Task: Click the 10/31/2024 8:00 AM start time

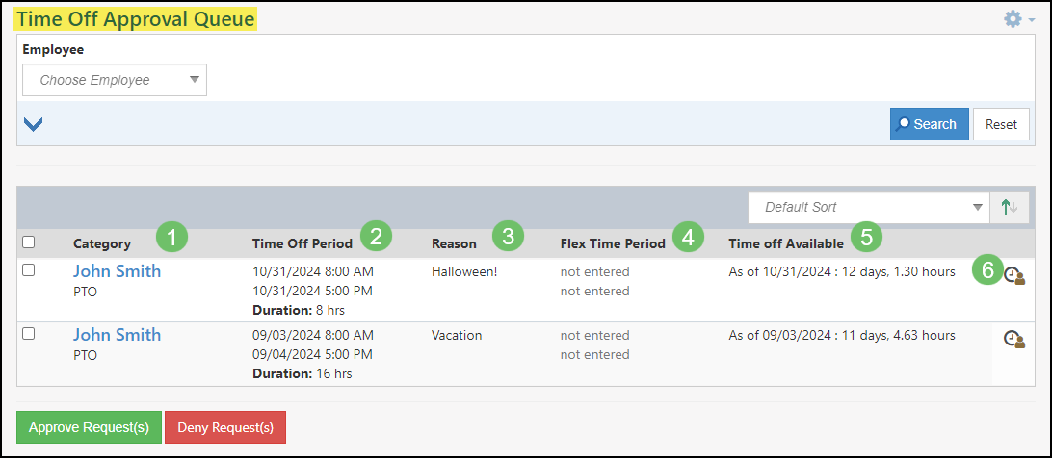Action: pyautogui.click(x=313, y=271)
